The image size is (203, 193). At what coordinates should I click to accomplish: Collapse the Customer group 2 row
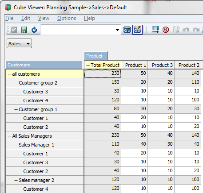pos(16,83)
